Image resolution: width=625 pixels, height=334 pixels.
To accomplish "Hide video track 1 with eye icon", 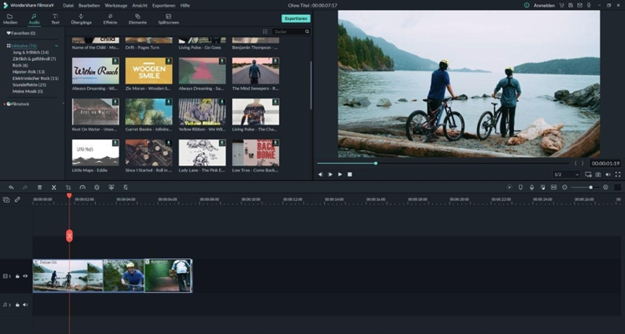I will pos(25,276).
